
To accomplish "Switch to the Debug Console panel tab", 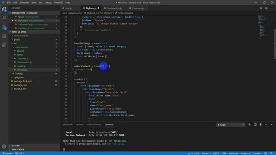I will click(x=94, y=124).
